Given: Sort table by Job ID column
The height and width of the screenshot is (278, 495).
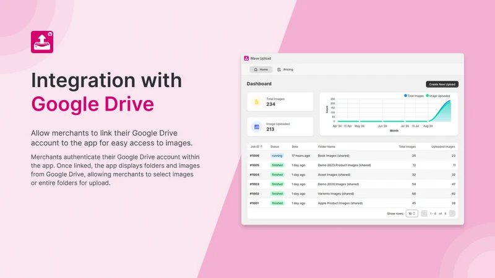Looking at the screenshot, I should tap(256, 146).
